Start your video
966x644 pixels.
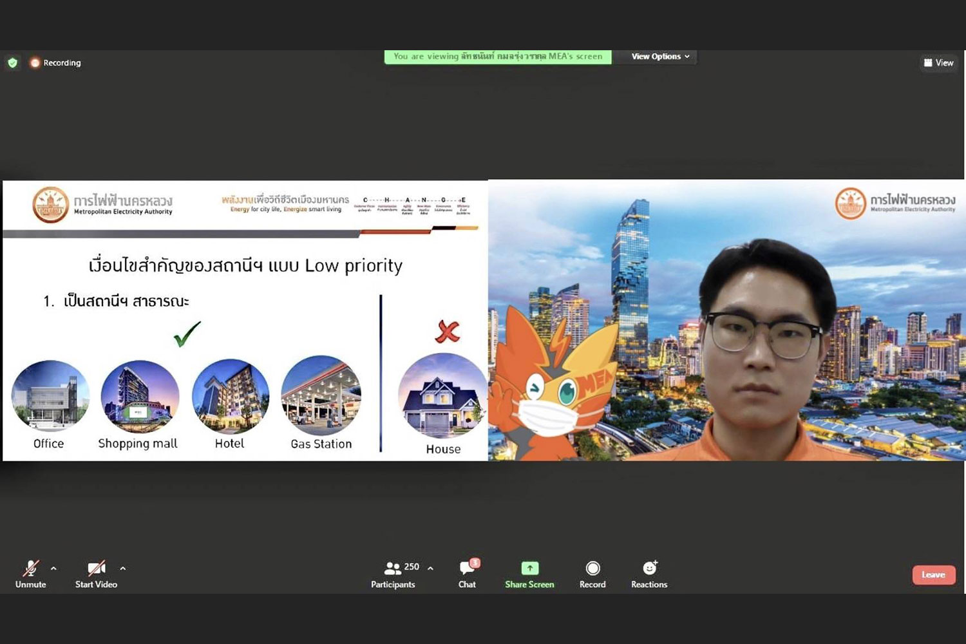click(95, 572)
